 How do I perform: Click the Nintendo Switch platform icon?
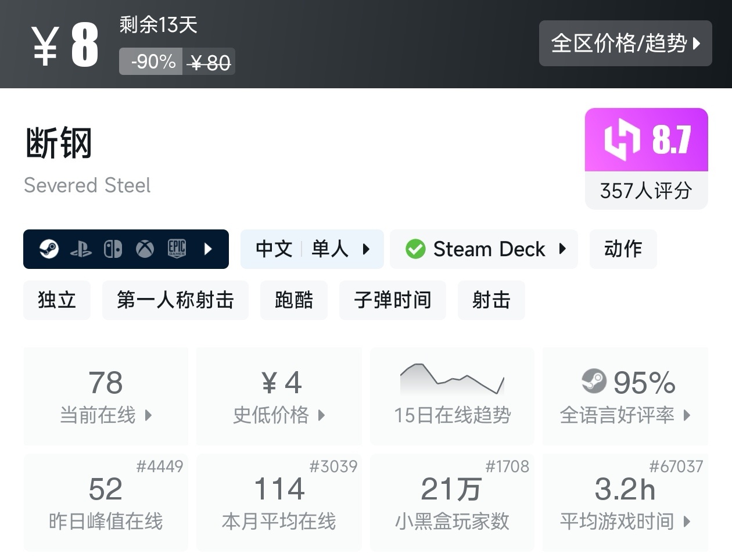[113, 249]
